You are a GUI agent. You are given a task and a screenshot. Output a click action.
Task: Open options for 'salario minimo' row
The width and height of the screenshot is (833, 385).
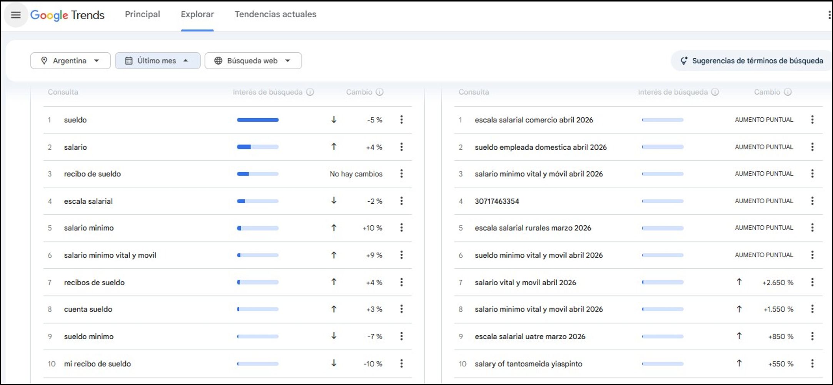[x=401, y=228]
